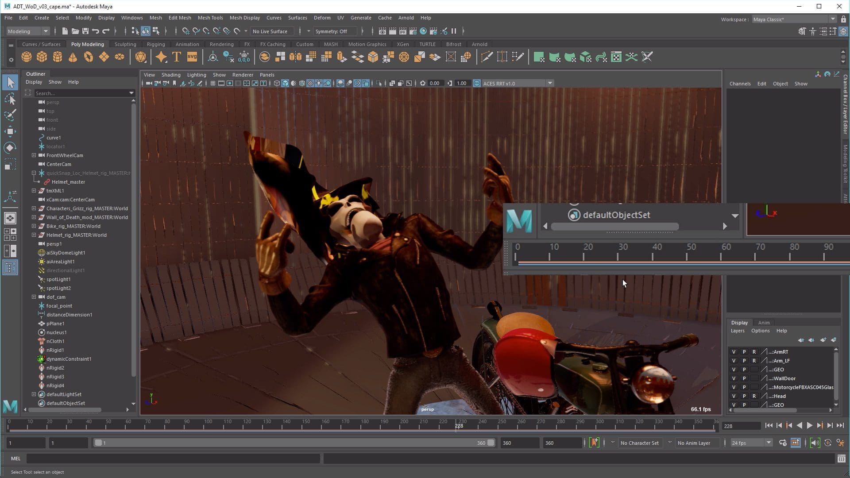Create a polygon cube from shelf

[42, 57]
